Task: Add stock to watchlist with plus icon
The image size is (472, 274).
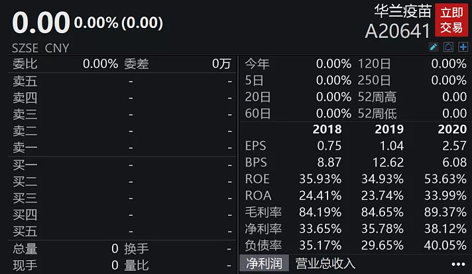Action: click(463, 47)
